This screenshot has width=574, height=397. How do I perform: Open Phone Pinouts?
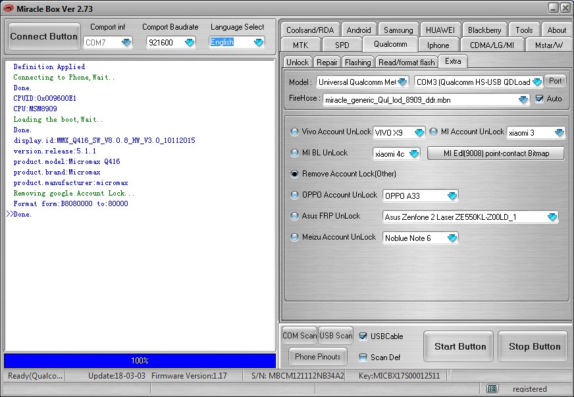pyautogui.click(x=318, y=357)
